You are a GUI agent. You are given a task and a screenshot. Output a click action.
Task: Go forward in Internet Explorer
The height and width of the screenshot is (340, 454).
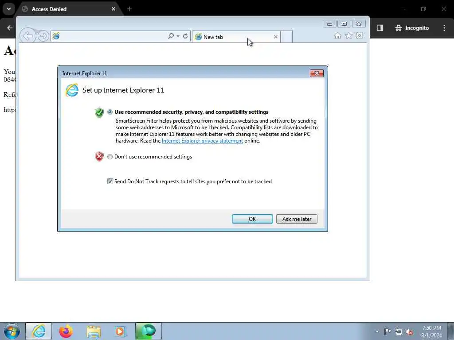click(43, 36)
